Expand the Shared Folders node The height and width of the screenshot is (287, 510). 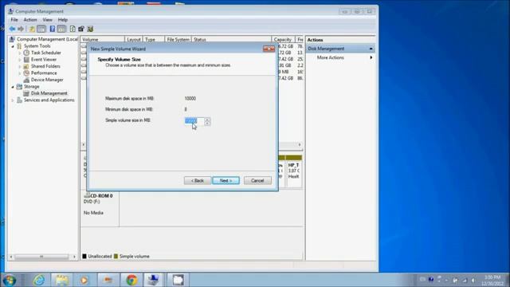[20, 66]
